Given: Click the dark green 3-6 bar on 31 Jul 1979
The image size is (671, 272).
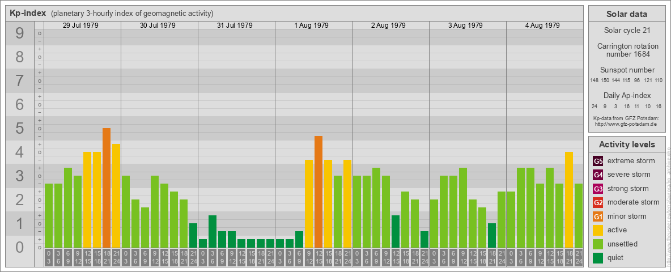Looking at the screenshot, I should (213, 231).
